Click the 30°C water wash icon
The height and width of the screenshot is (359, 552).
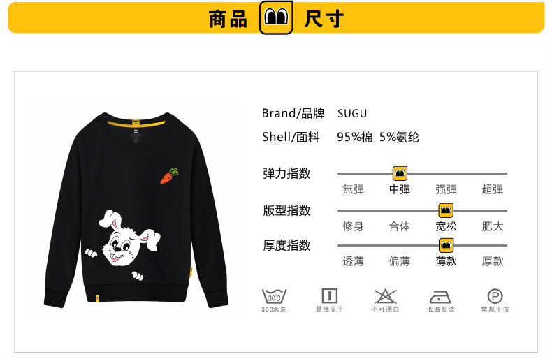click(x=274, y=296)
